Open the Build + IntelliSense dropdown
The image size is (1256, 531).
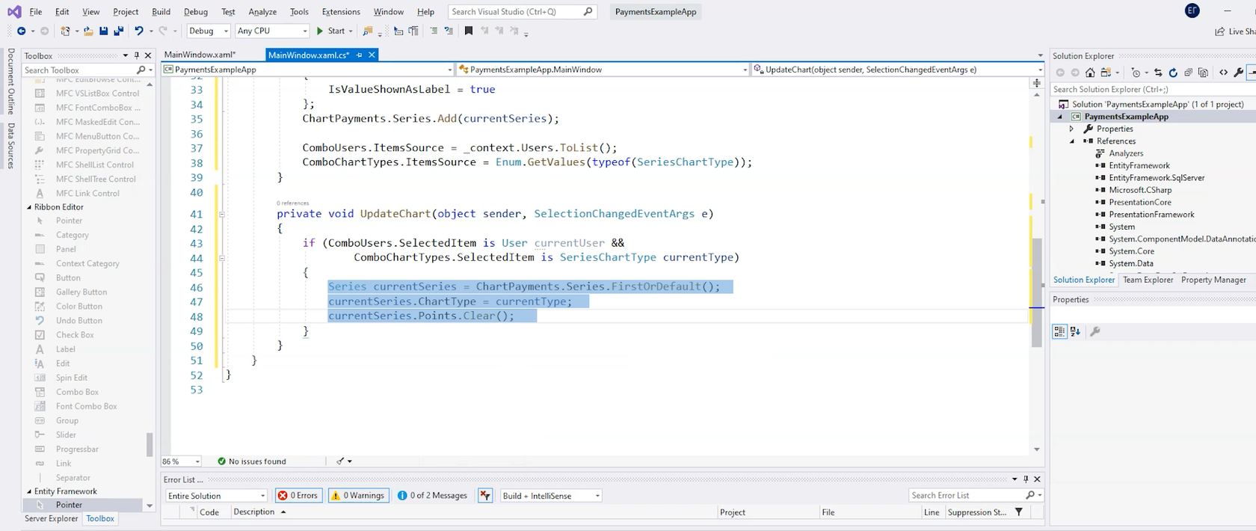click(551, 496)
